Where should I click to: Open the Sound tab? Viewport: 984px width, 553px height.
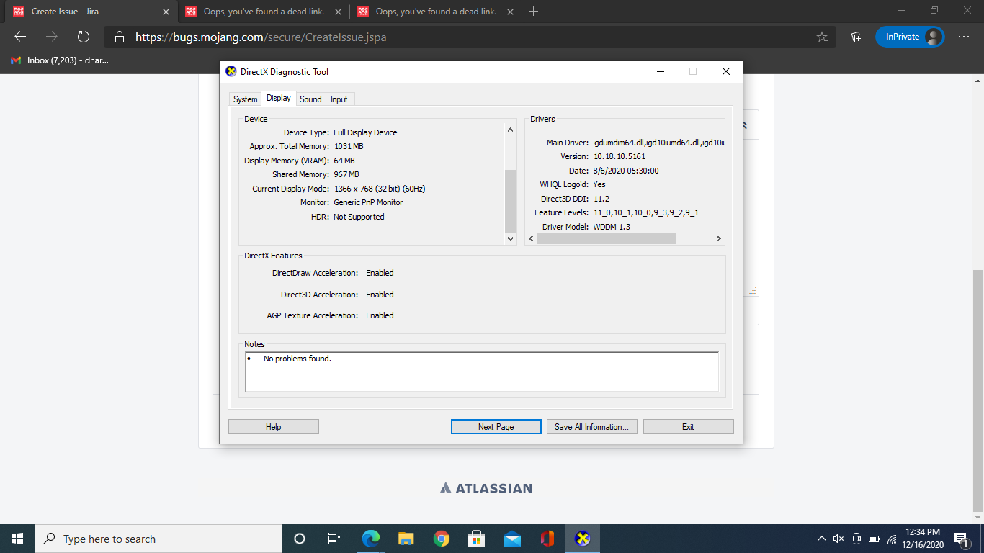click(x=310, y=99)
